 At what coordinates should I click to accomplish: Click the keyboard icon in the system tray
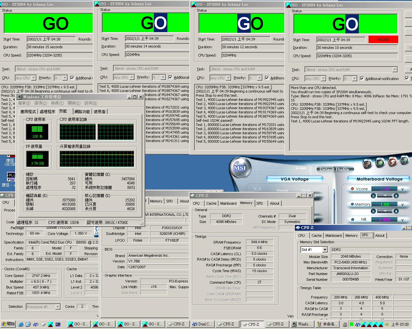[x=345, y=324]
